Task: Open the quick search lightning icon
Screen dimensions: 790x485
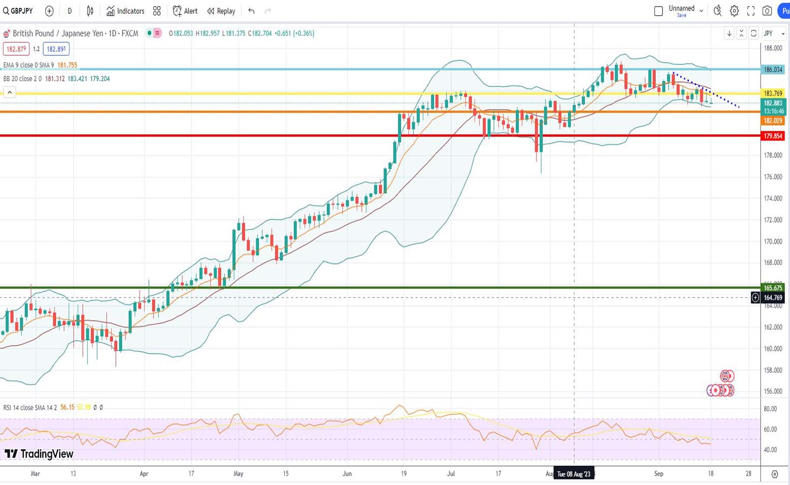Action: coord(717,11)
